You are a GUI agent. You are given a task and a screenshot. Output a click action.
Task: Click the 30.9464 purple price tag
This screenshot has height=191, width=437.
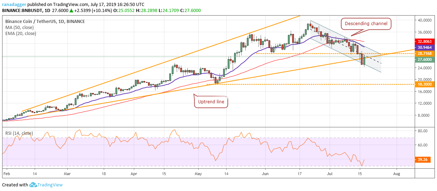coord(424,47)
